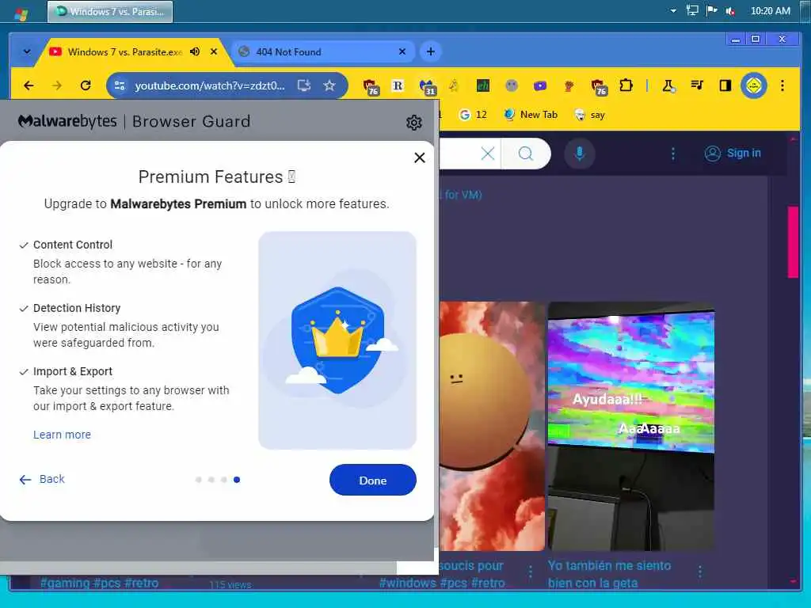Close the Premium Features dialog
The image size is (811, 608).
point(420,158)
